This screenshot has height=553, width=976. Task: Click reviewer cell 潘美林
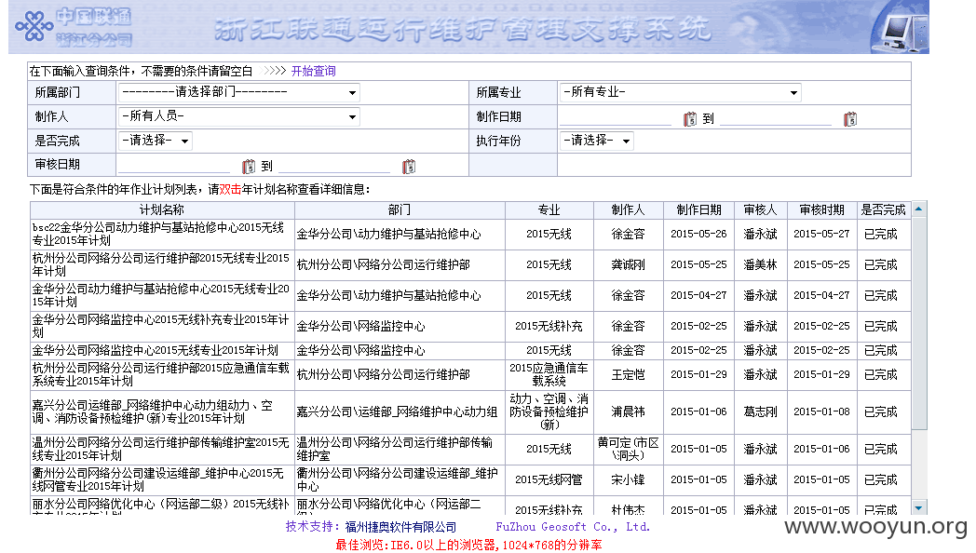coord(761,265)
